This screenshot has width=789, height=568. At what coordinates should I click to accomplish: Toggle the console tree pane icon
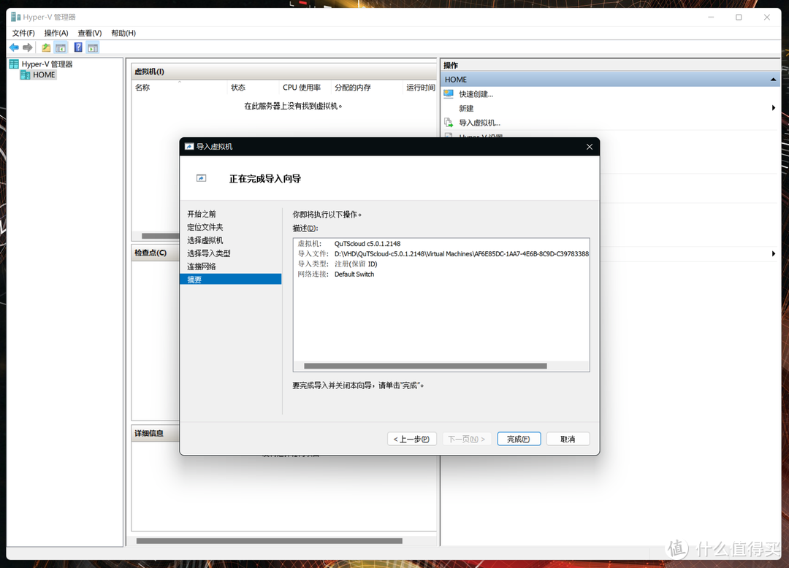click(61, 47)
